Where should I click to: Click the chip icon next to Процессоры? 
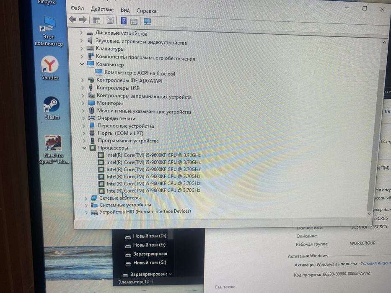[93, 148]
